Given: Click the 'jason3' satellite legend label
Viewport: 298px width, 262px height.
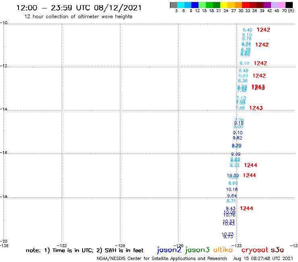Looking at the screenshot, I should point(197,250).
